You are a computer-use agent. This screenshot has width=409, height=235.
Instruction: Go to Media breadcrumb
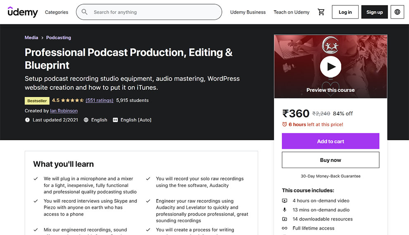tap(31, 38)
